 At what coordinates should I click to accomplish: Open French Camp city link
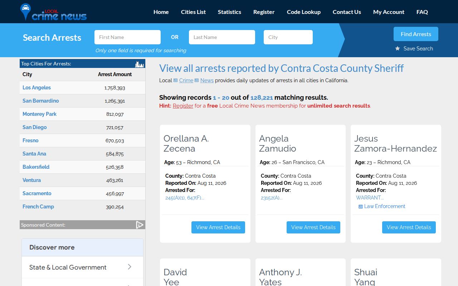38,207
